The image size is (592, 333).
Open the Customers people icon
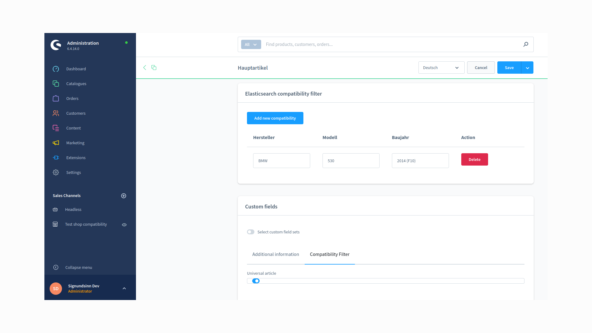pos(56,113)
